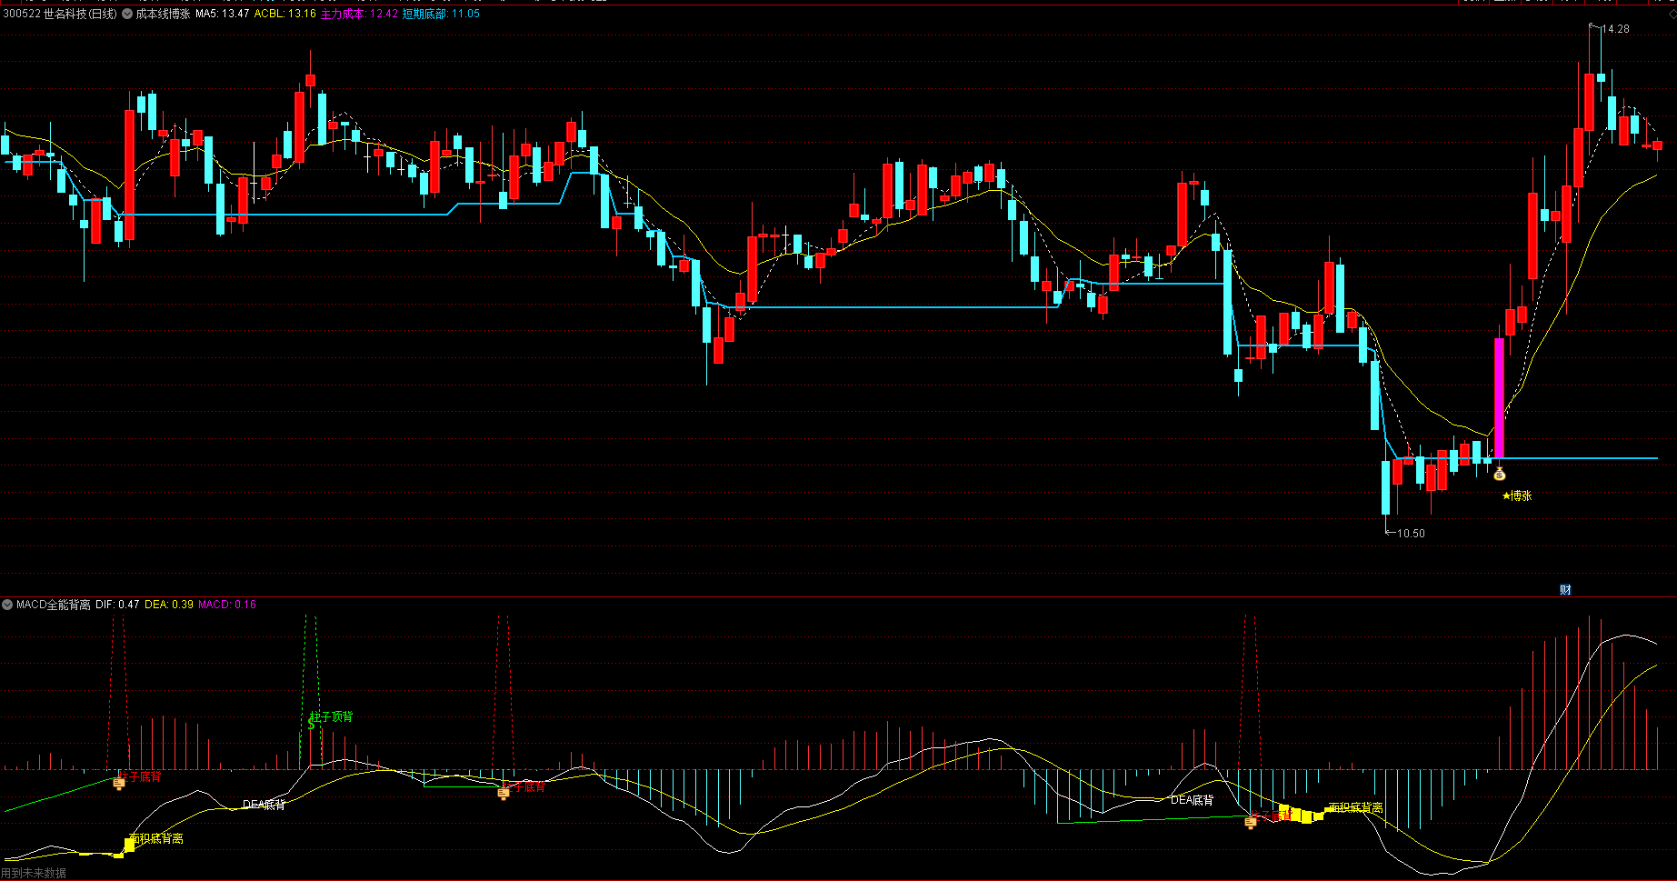Expand the MACD全能背离 indicator dropdown arrow

8,605
